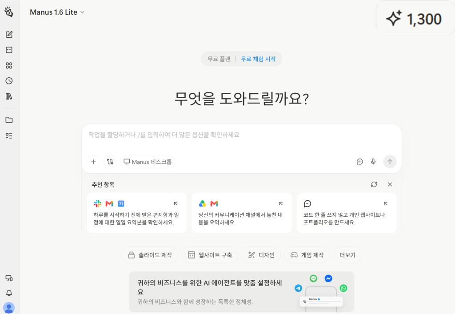The image size is (455, 314).
Task: Open the daily inbox summary recommendation card
Action: (137, 213)
